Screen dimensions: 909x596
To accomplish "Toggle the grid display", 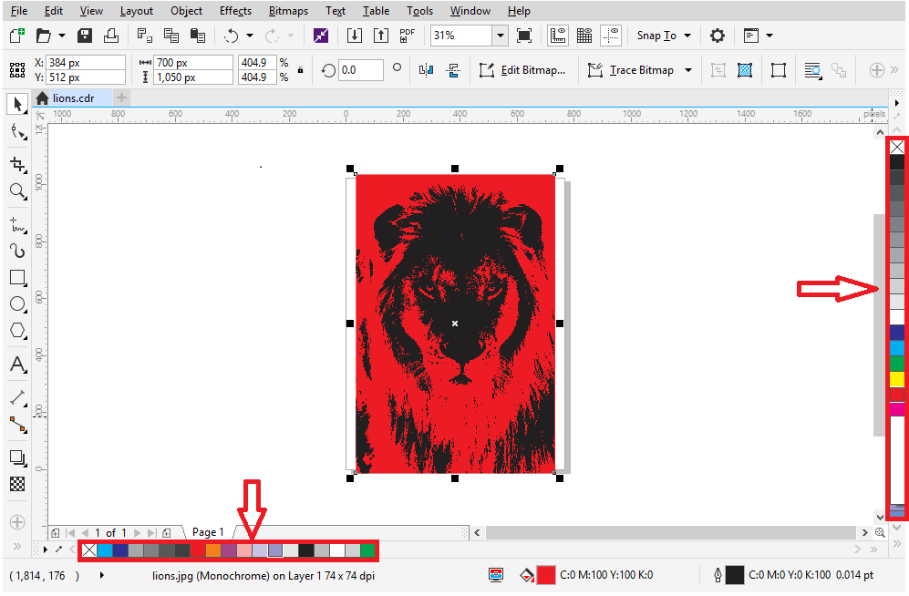I will (584, 35).
